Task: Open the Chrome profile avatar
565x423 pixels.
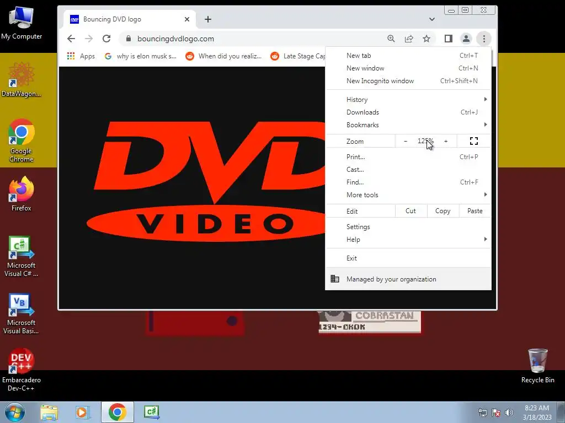Action: [x=466, y=39]
